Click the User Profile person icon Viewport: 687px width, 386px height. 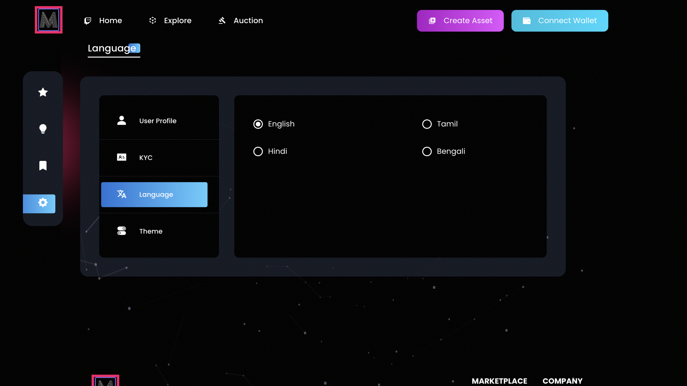click(x=122, y=121)
